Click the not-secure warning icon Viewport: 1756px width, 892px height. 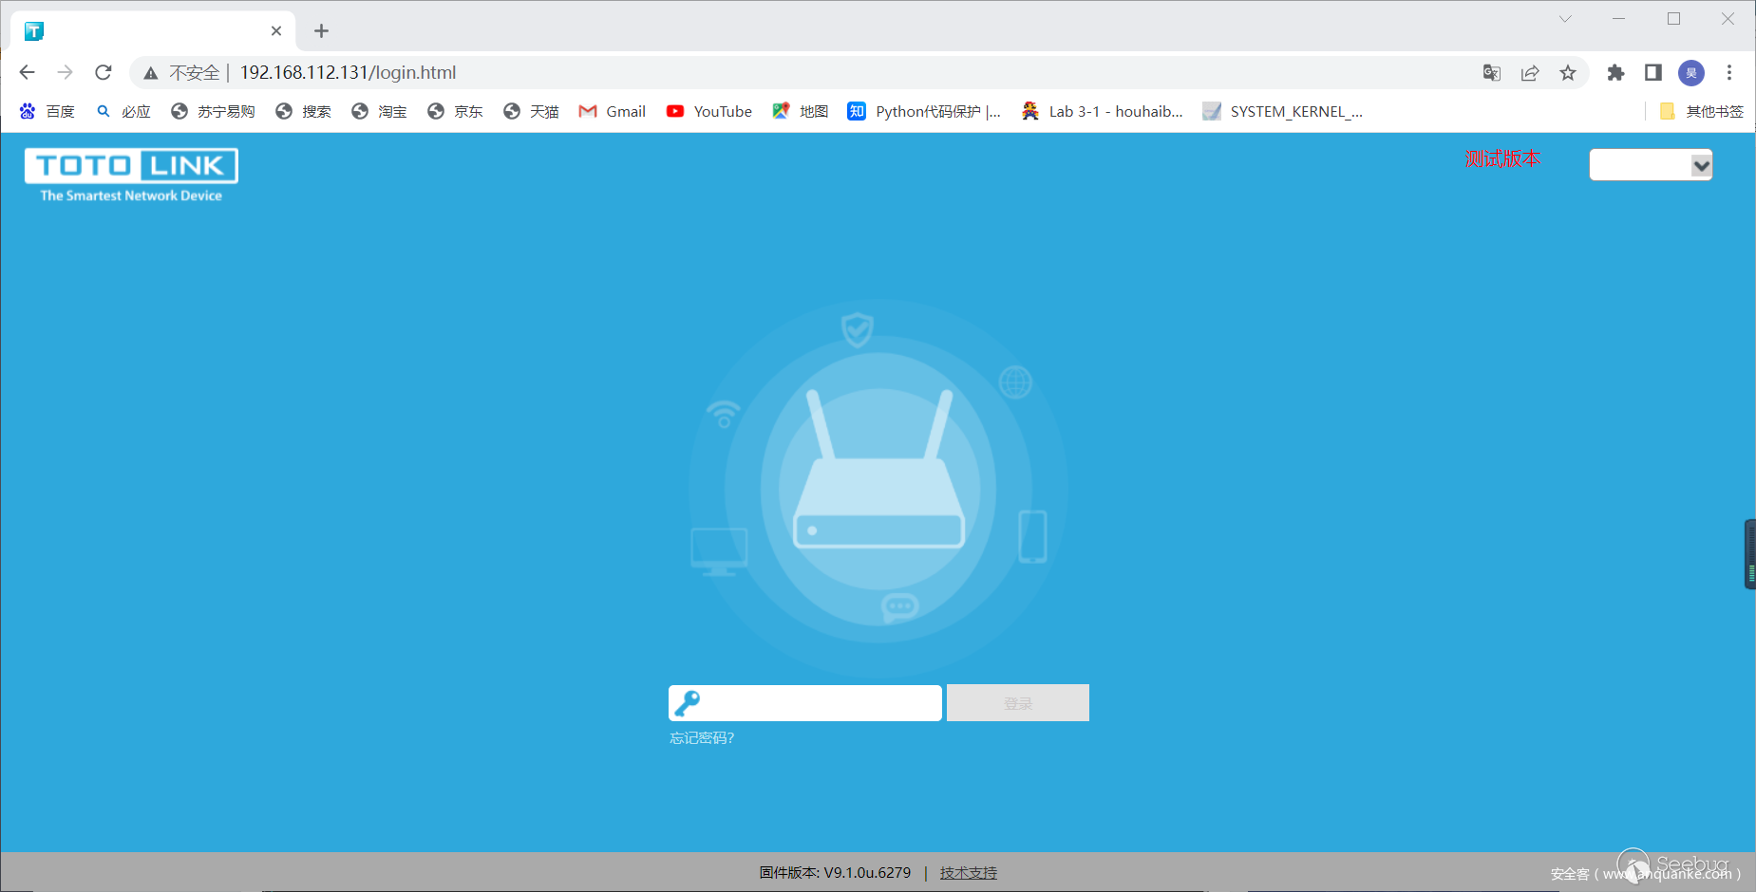click(x=150, y=73)
